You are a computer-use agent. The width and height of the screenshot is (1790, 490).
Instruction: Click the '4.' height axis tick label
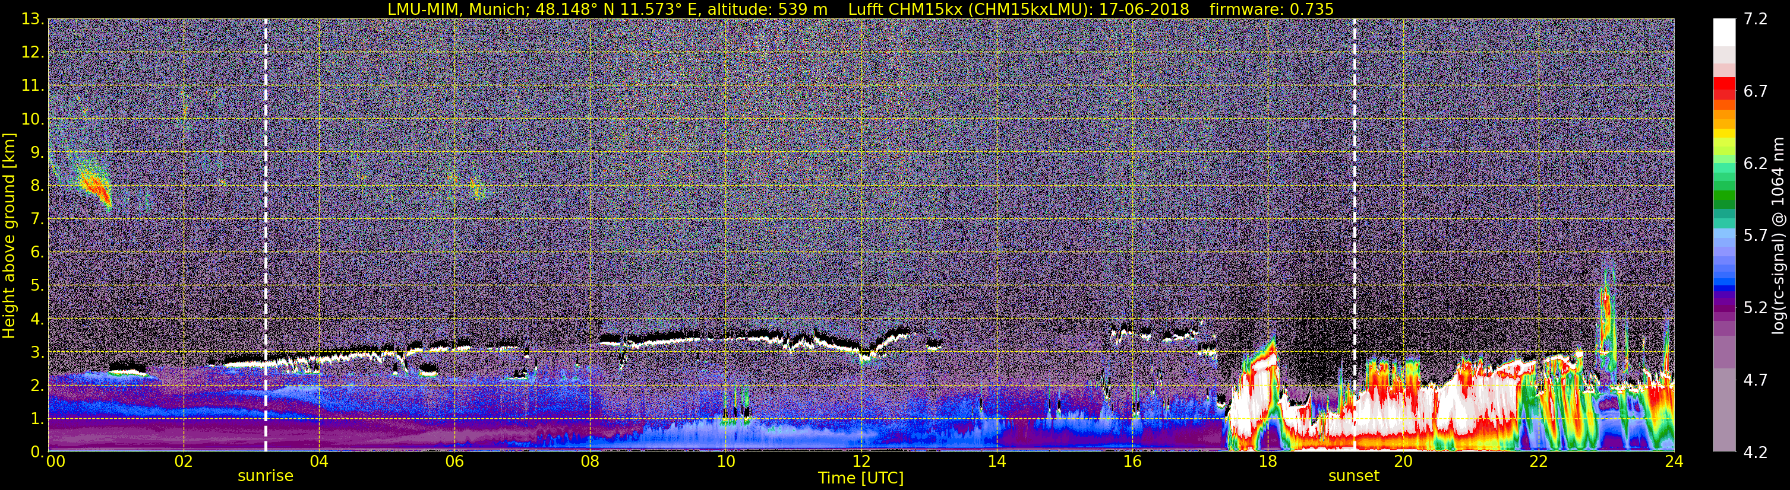[37, 319]
